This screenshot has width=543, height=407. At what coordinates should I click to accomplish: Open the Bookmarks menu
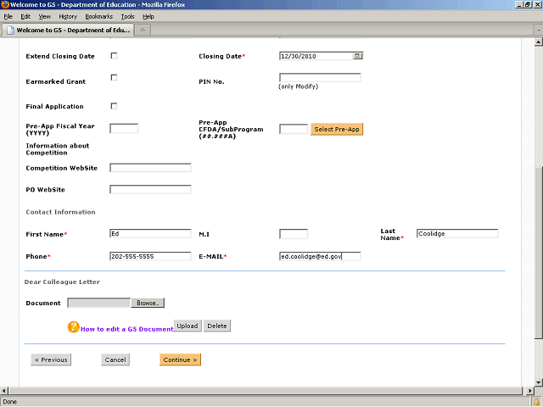coord(99,17)
